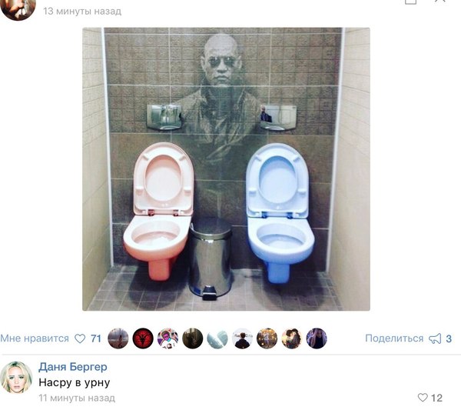This screenshot has height=410, width=461.
Task: Click the first liker avatar
Action: click(118, 338)
